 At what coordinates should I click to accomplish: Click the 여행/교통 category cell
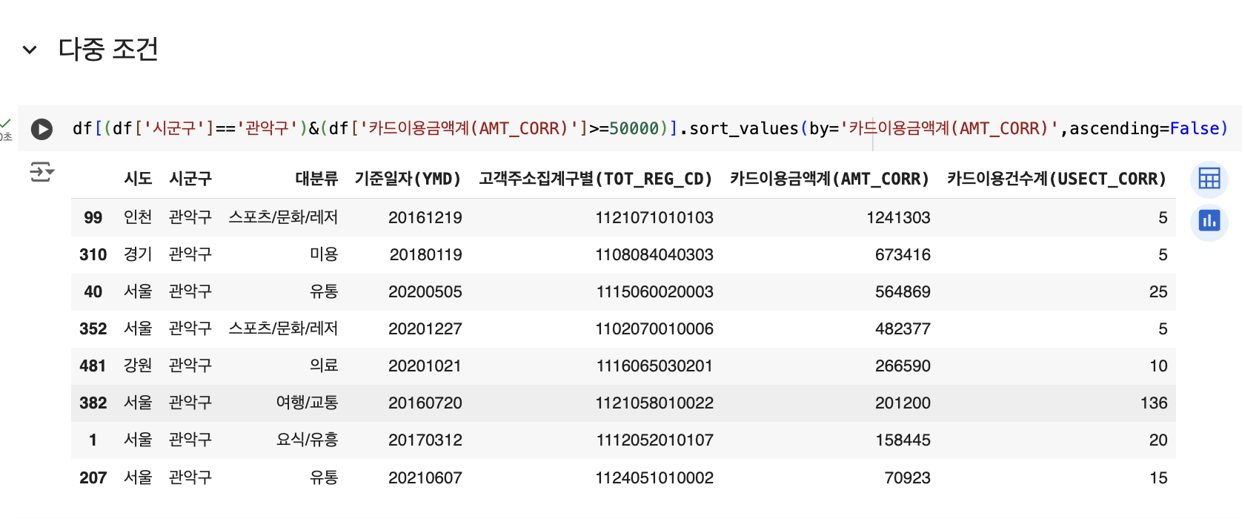point(307,403)
